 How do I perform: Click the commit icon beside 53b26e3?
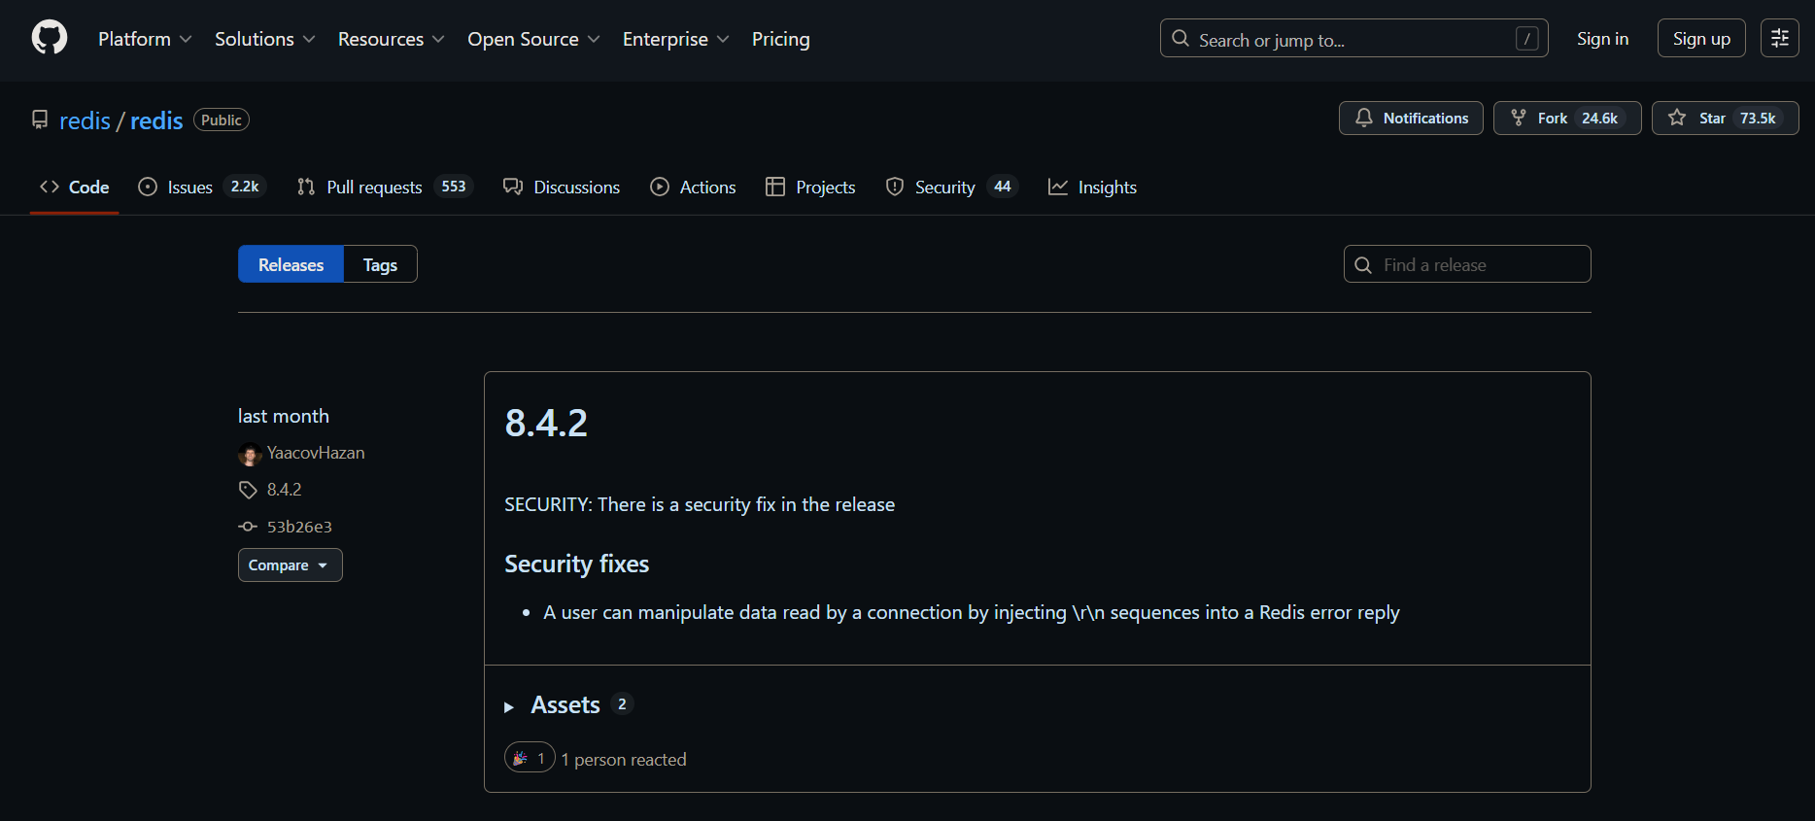tap(248, 527)
